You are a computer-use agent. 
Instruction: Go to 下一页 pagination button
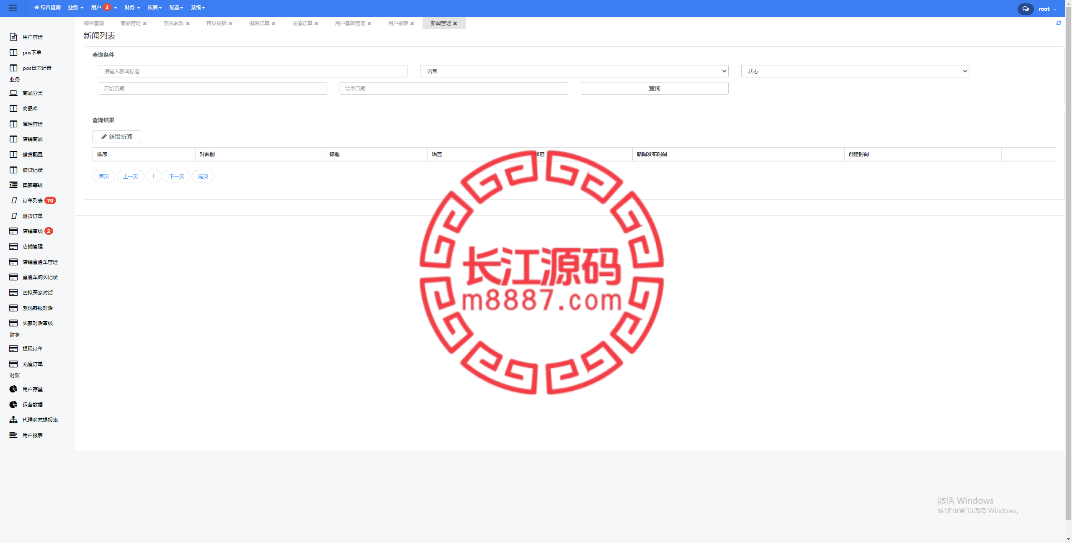(177, 176)
